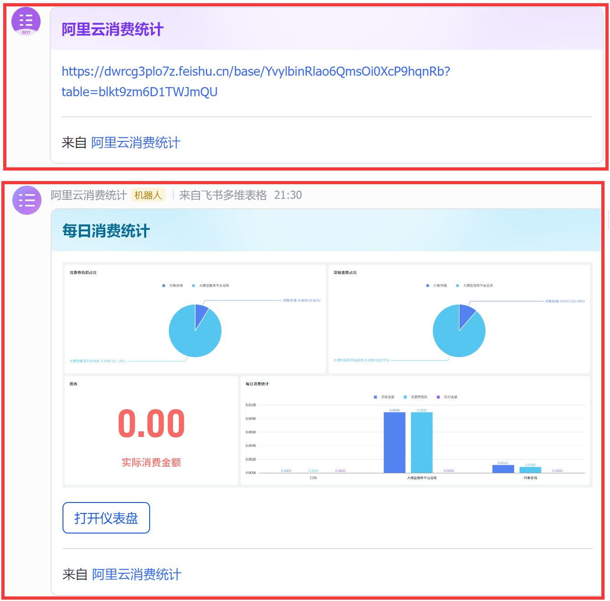Toggle 大模型服务平台百炼 legend dot in 优惠券抵扣占比 chart
Viewport: 610px width, 601px height.
pos(193,285)
